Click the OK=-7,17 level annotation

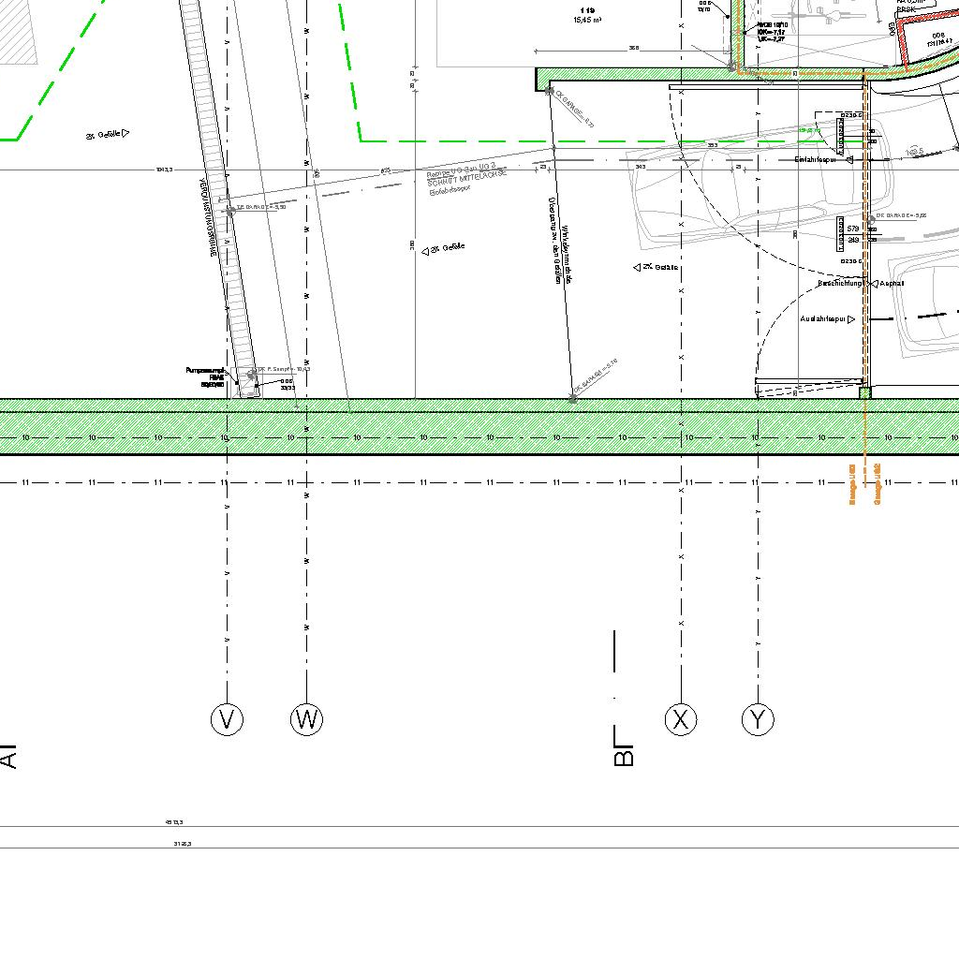[772, 32]
